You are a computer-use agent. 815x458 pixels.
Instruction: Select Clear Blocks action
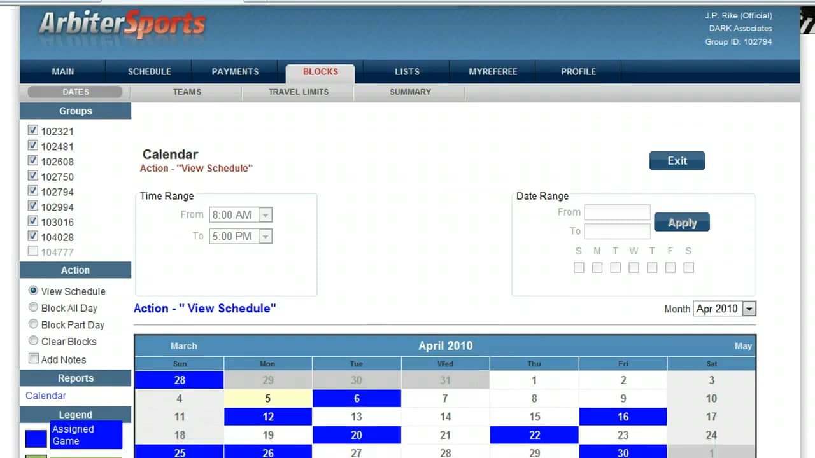(x=34, y=341)
